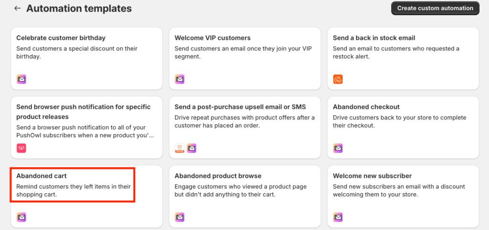Select the Abandoned product browse template
Image resolution: width=489 pixels, height=230 pixels.
pyautogui.click(x=218, y=176)
